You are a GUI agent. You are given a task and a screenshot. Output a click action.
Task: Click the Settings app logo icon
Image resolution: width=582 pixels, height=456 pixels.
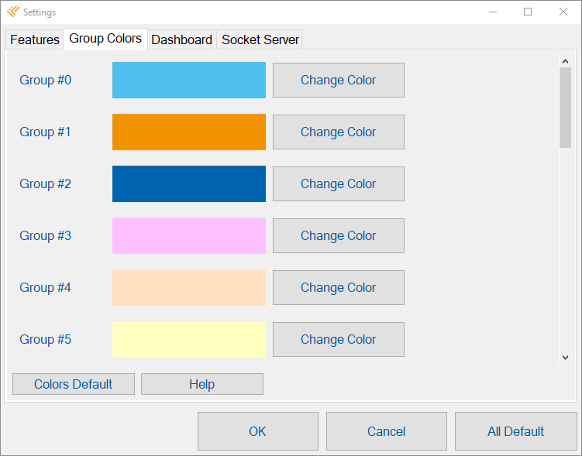click(12, 12)
